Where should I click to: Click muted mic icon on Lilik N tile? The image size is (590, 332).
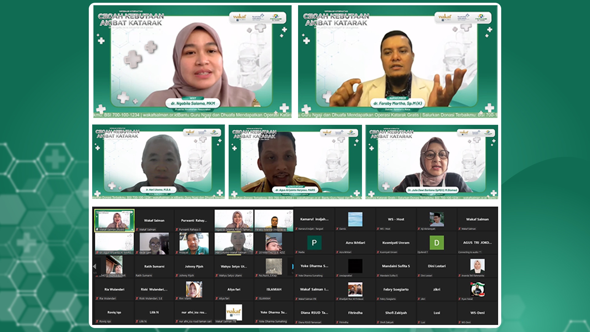point(137,322)
